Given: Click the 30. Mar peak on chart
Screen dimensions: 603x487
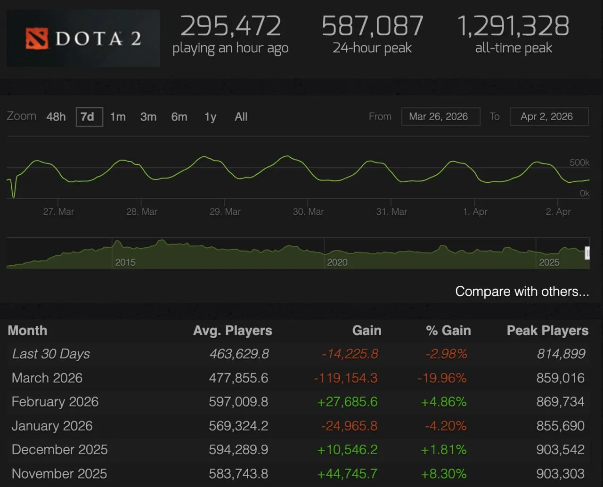Looking at the screenshot, I should [286, 156].
